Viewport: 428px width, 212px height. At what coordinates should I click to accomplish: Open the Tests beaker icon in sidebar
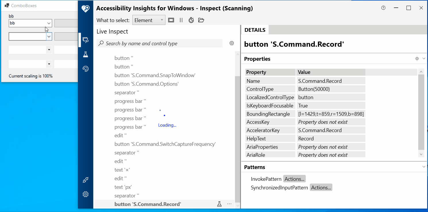pos(85,54)
